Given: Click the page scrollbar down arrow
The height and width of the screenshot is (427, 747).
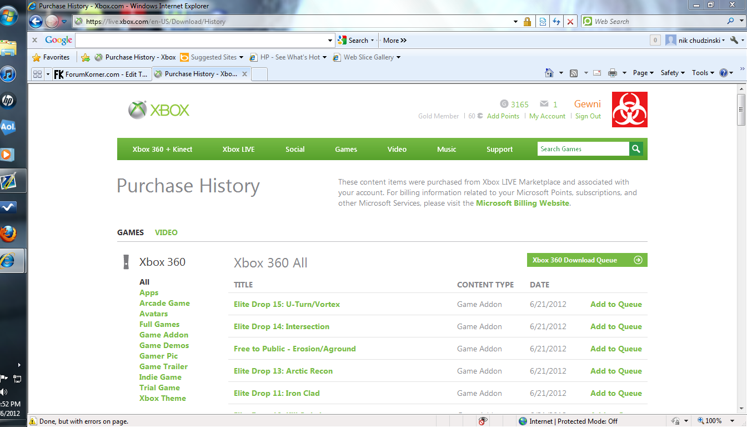Looking at the screenshot, I should pos(741,409).
